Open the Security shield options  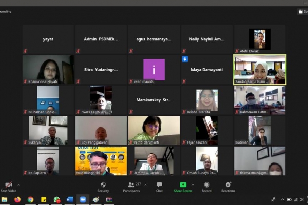103,187
